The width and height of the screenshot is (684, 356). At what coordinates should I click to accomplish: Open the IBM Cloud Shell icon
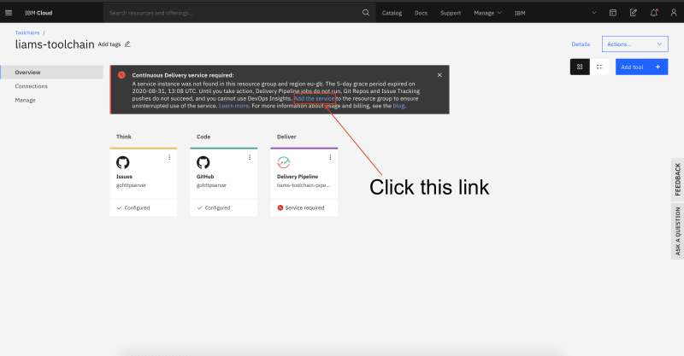click(613, 13)
